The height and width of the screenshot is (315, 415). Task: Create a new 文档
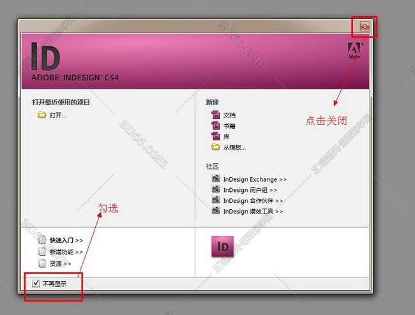coord(229,115)
